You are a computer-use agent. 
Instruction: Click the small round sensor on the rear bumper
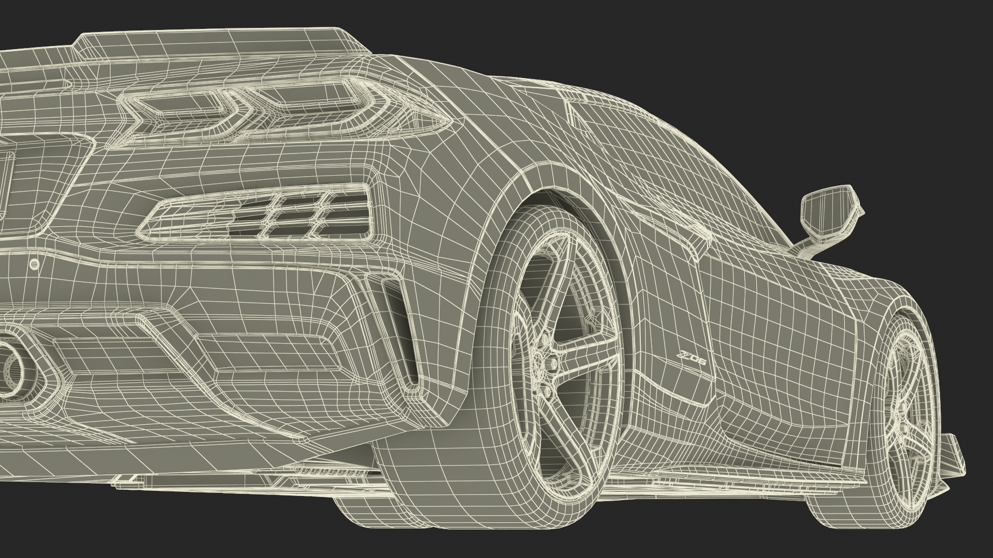pyautogui.click(x=35, y=264)
